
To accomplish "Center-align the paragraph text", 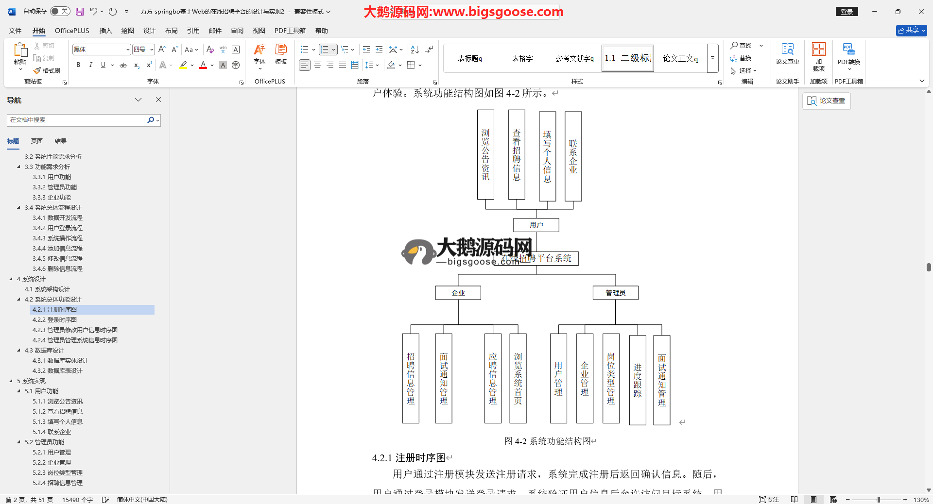I will click(x=317, y=65).
